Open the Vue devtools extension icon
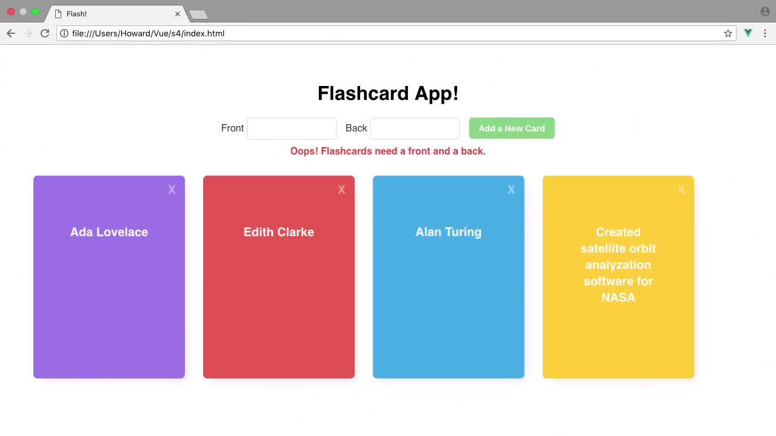The height and width of the screenshot is (436, 776). click(748, 33)
